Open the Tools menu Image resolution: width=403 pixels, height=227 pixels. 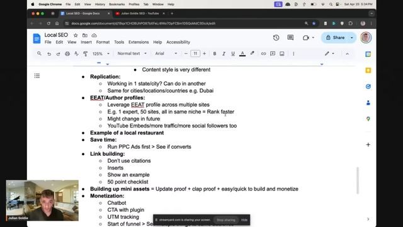pos(119,42)
